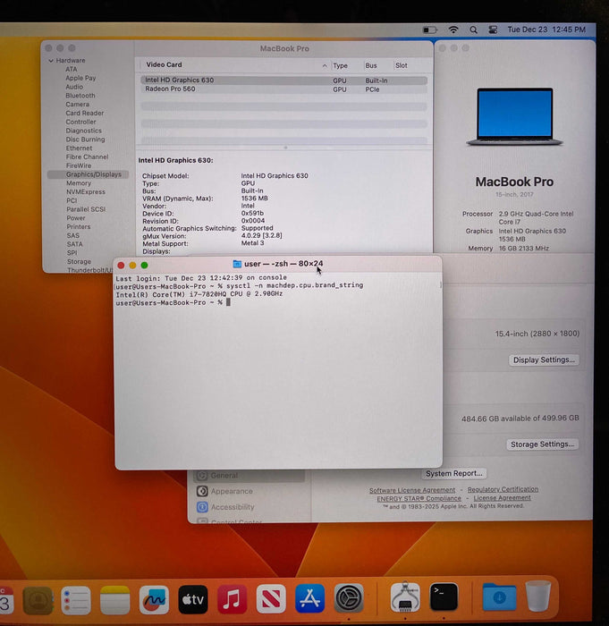Image resolution: width=609 pixels, height=626 pixels.
Task: Click the Accessibility icon in Settings sidebar
Action: 202,507
